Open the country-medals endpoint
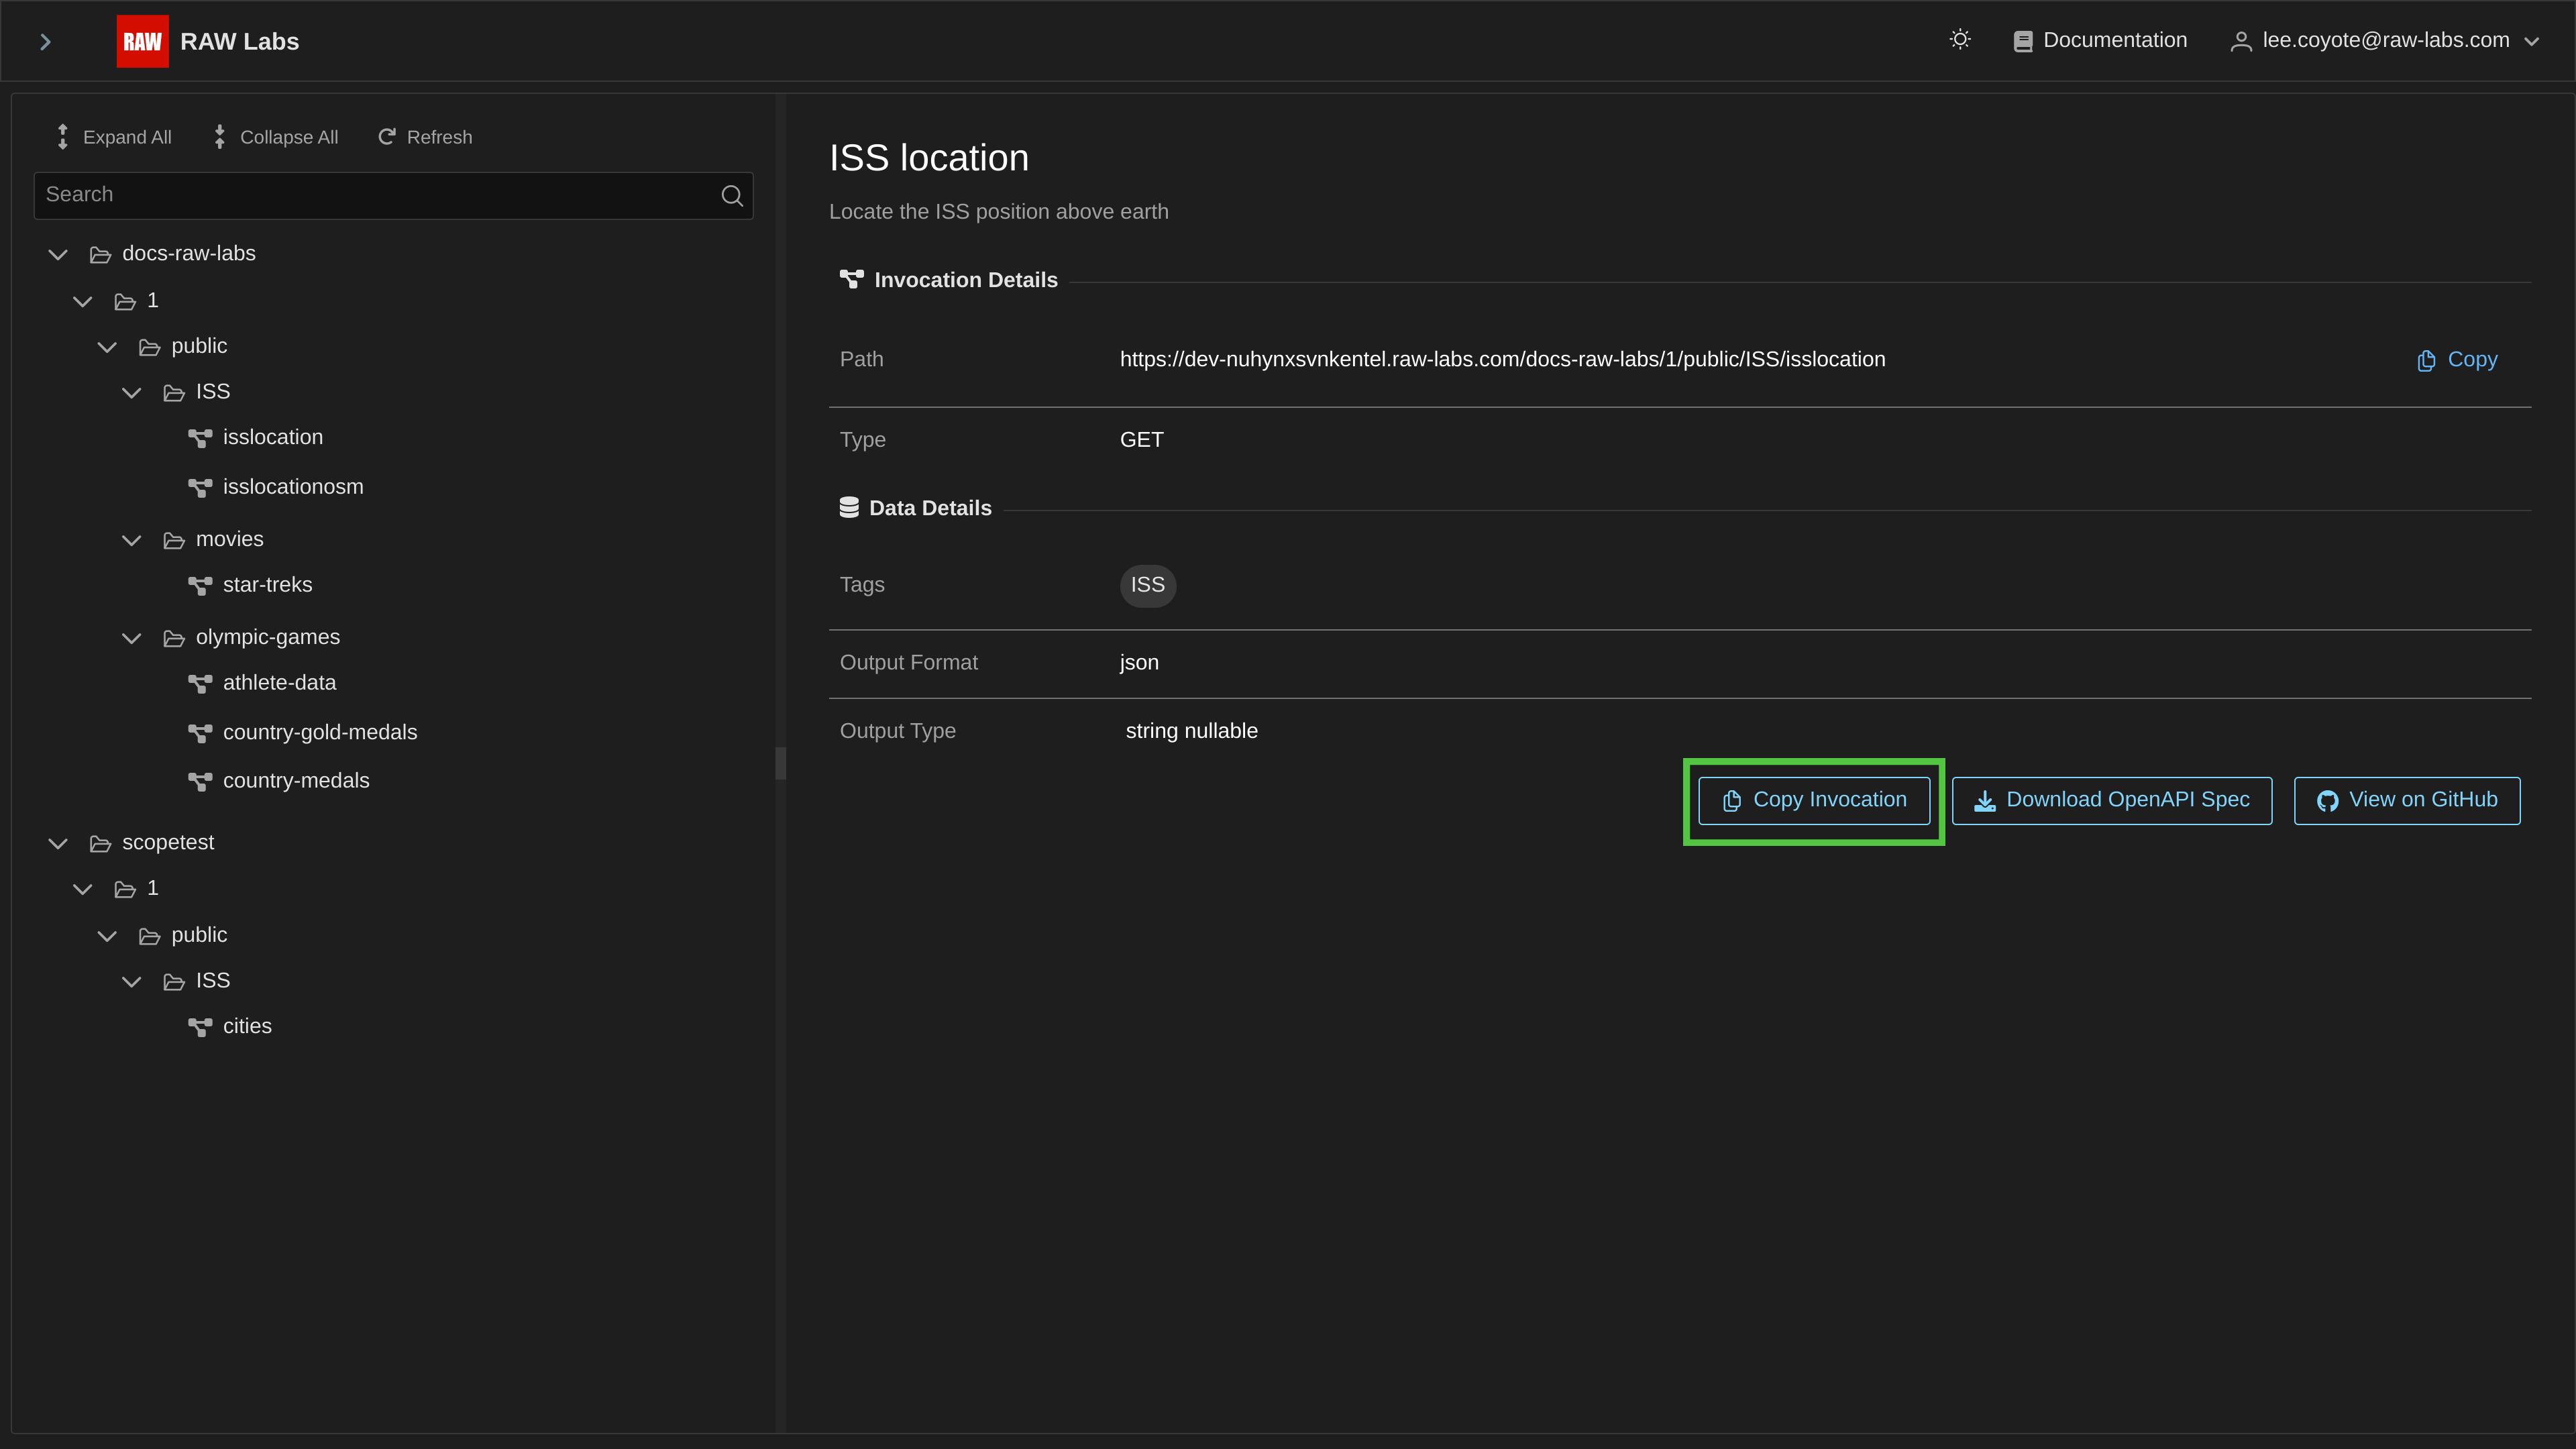 click(296, 781)
